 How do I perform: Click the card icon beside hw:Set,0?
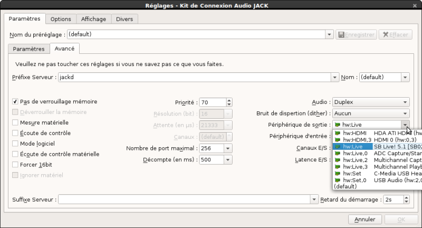coord(337,180)
